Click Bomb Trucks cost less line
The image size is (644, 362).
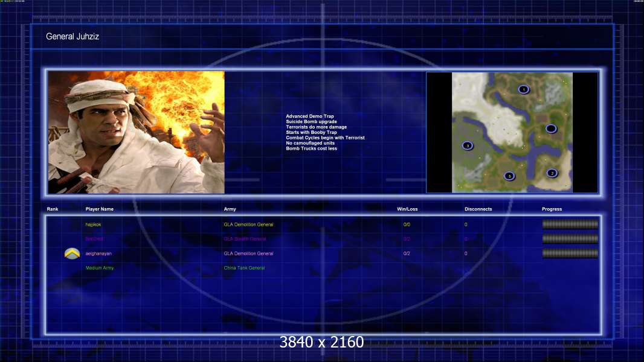(x=311, y=148)
